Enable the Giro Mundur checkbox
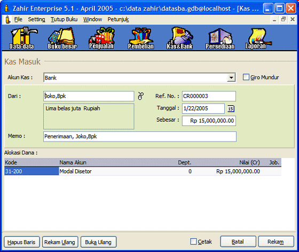 (246, 77)
